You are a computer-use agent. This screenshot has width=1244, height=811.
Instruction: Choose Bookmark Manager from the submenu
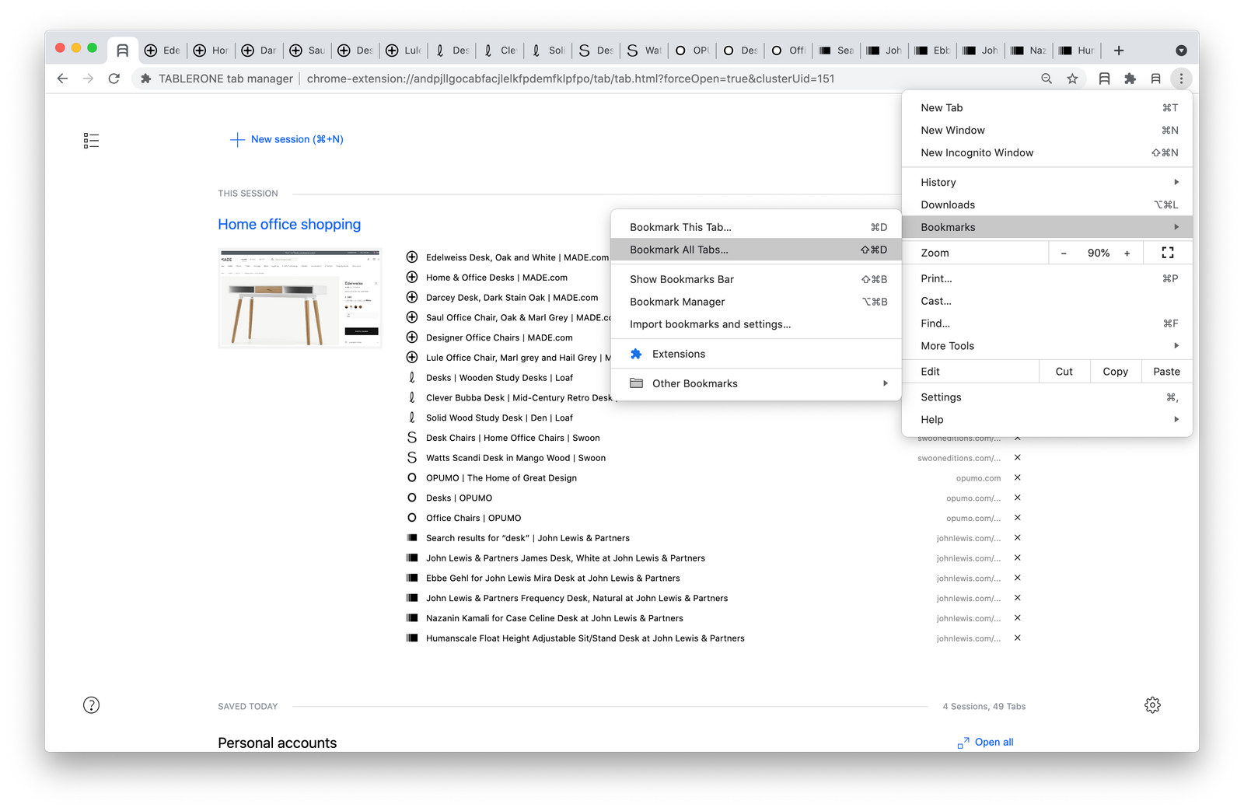coord(756,302)
